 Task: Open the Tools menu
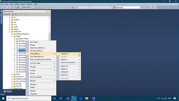click(x=23, y=4)
